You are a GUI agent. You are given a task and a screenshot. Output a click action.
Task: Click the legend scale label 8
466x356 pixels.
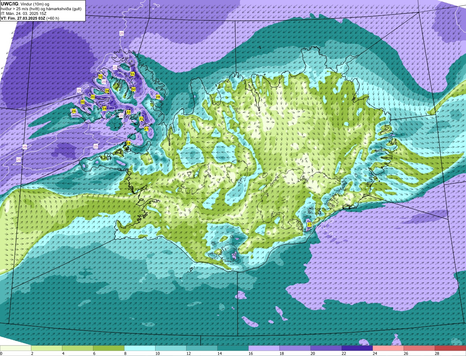(125, 353)
